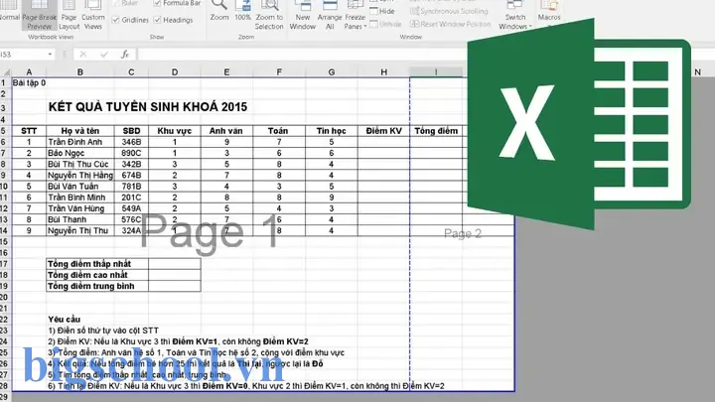
Task: Open the Freeze Panes dropdown
Action: click(356, 16)
